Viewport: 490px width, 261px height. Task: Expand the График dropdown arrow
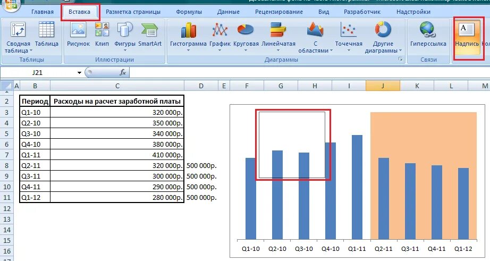click(x=219, y=50)
